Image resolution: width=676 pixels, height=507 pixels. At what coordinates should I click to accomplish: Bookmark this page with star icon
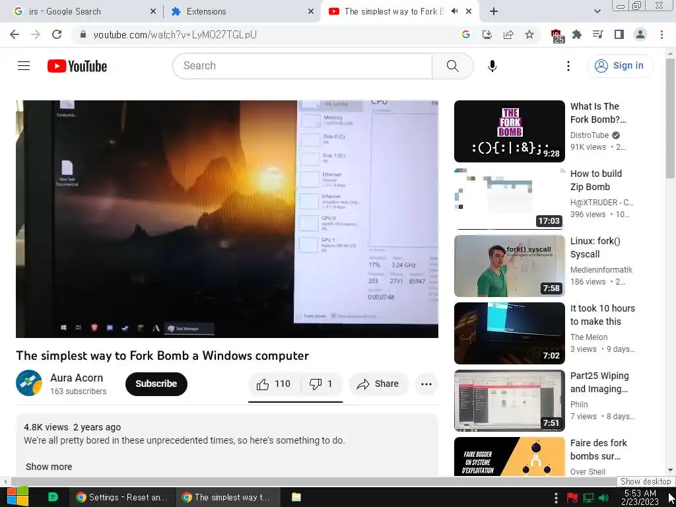coord(529,34)
